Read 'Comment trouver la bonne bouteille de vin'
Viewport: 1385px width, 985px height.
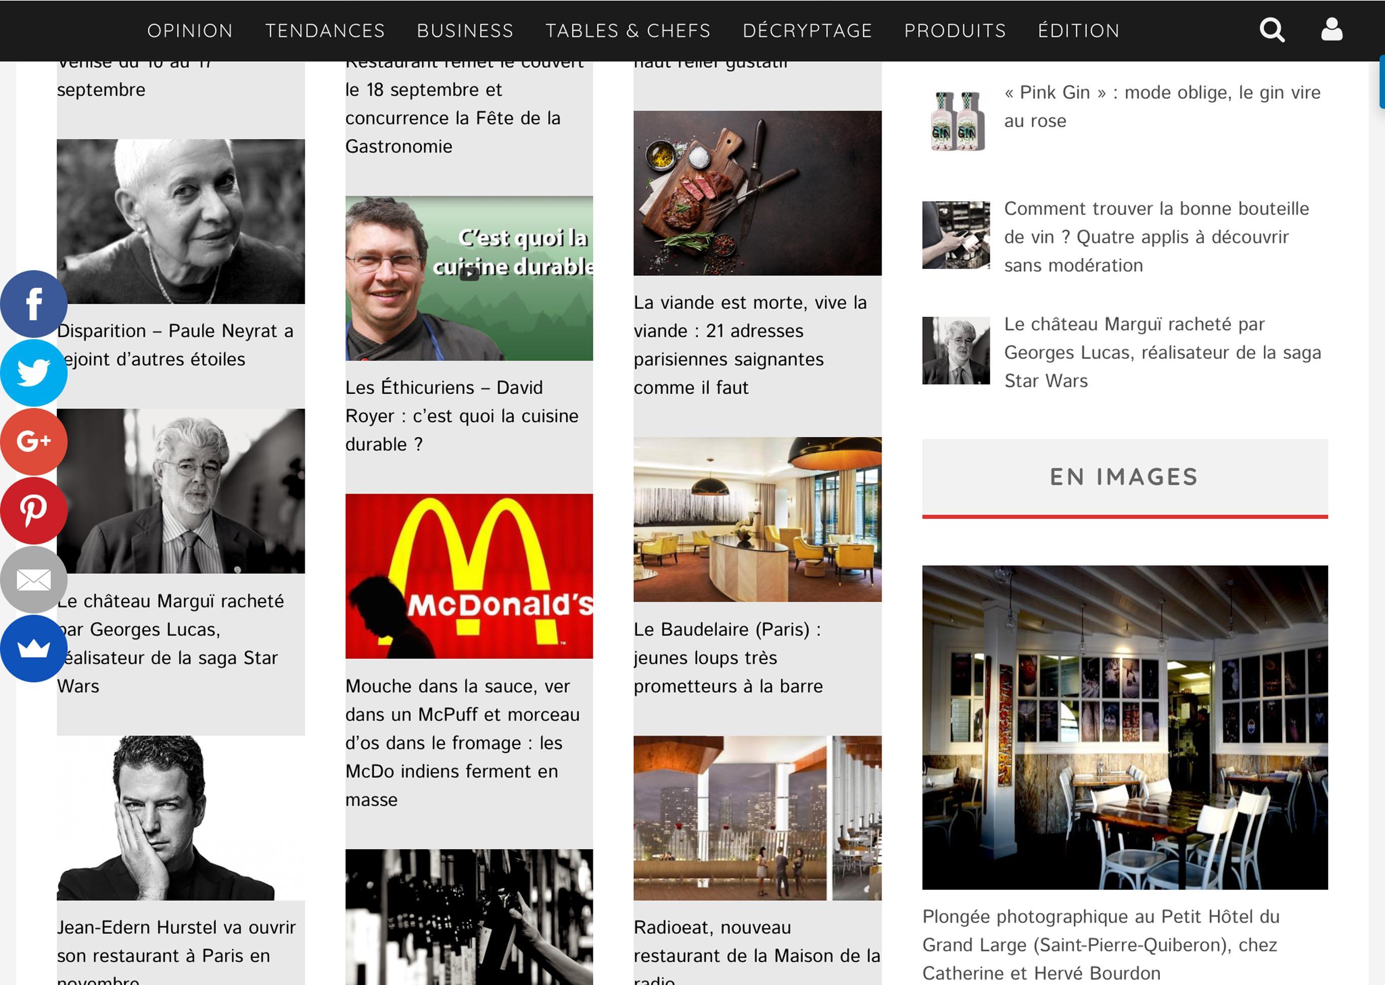[x=1156, y=237]
